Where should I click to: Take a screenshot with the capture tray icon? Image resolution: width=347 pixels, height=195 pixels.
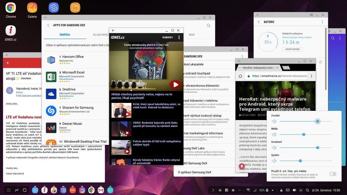(x=301, y=190)
